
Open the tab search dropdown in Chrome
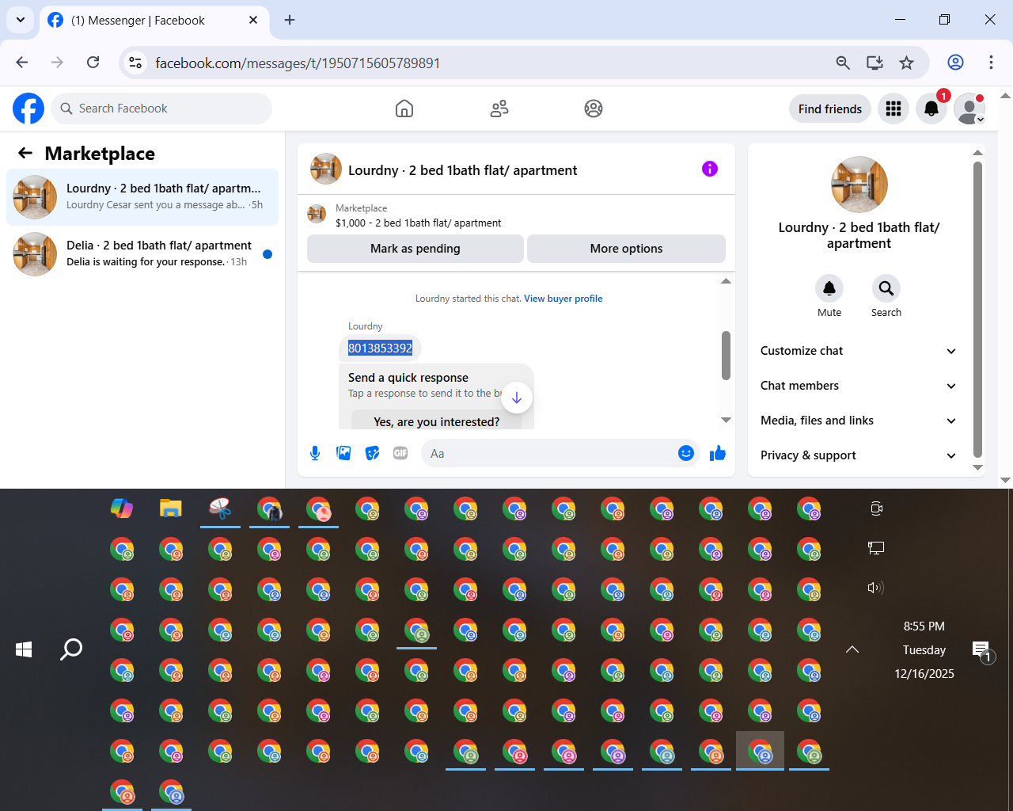21,20
